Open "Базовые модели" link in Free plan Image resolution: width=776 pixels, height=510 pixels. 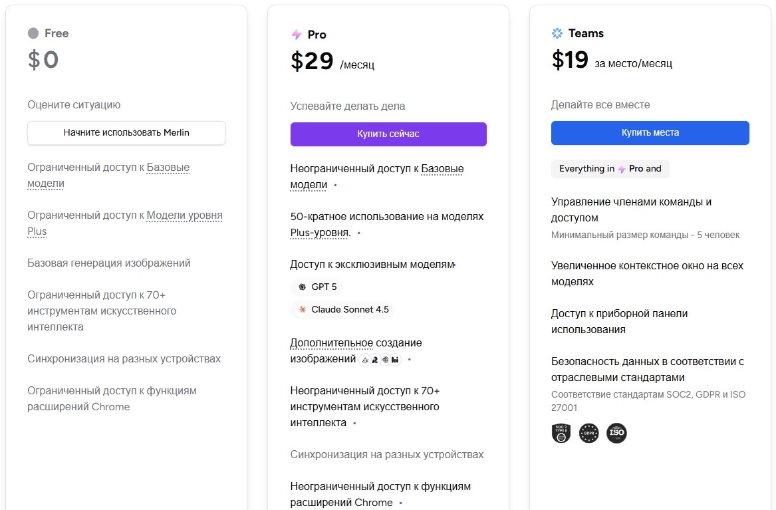pos(168,168)
